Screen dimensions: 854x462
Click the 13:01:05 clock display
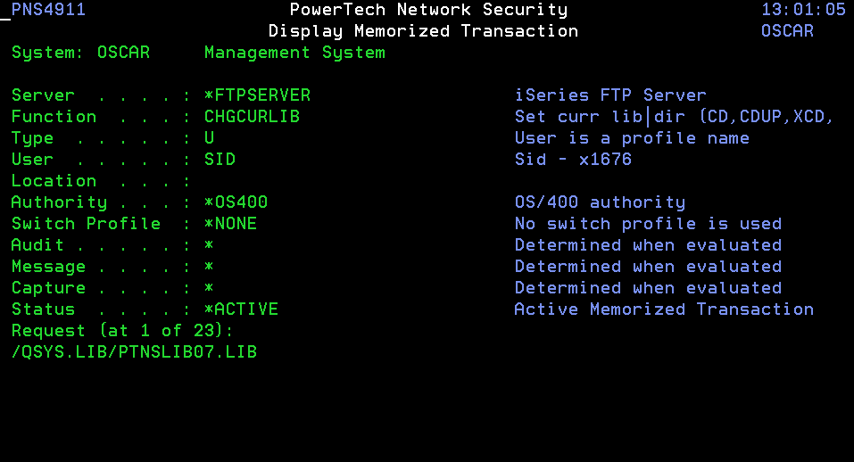pyautogui.click(x=803, y=10)
